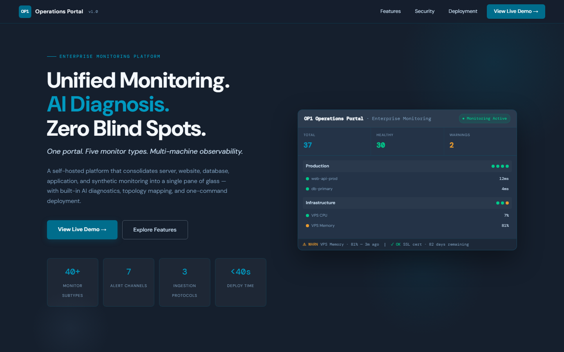Click the Monitoring Active status badge

(x=484, y=119)
